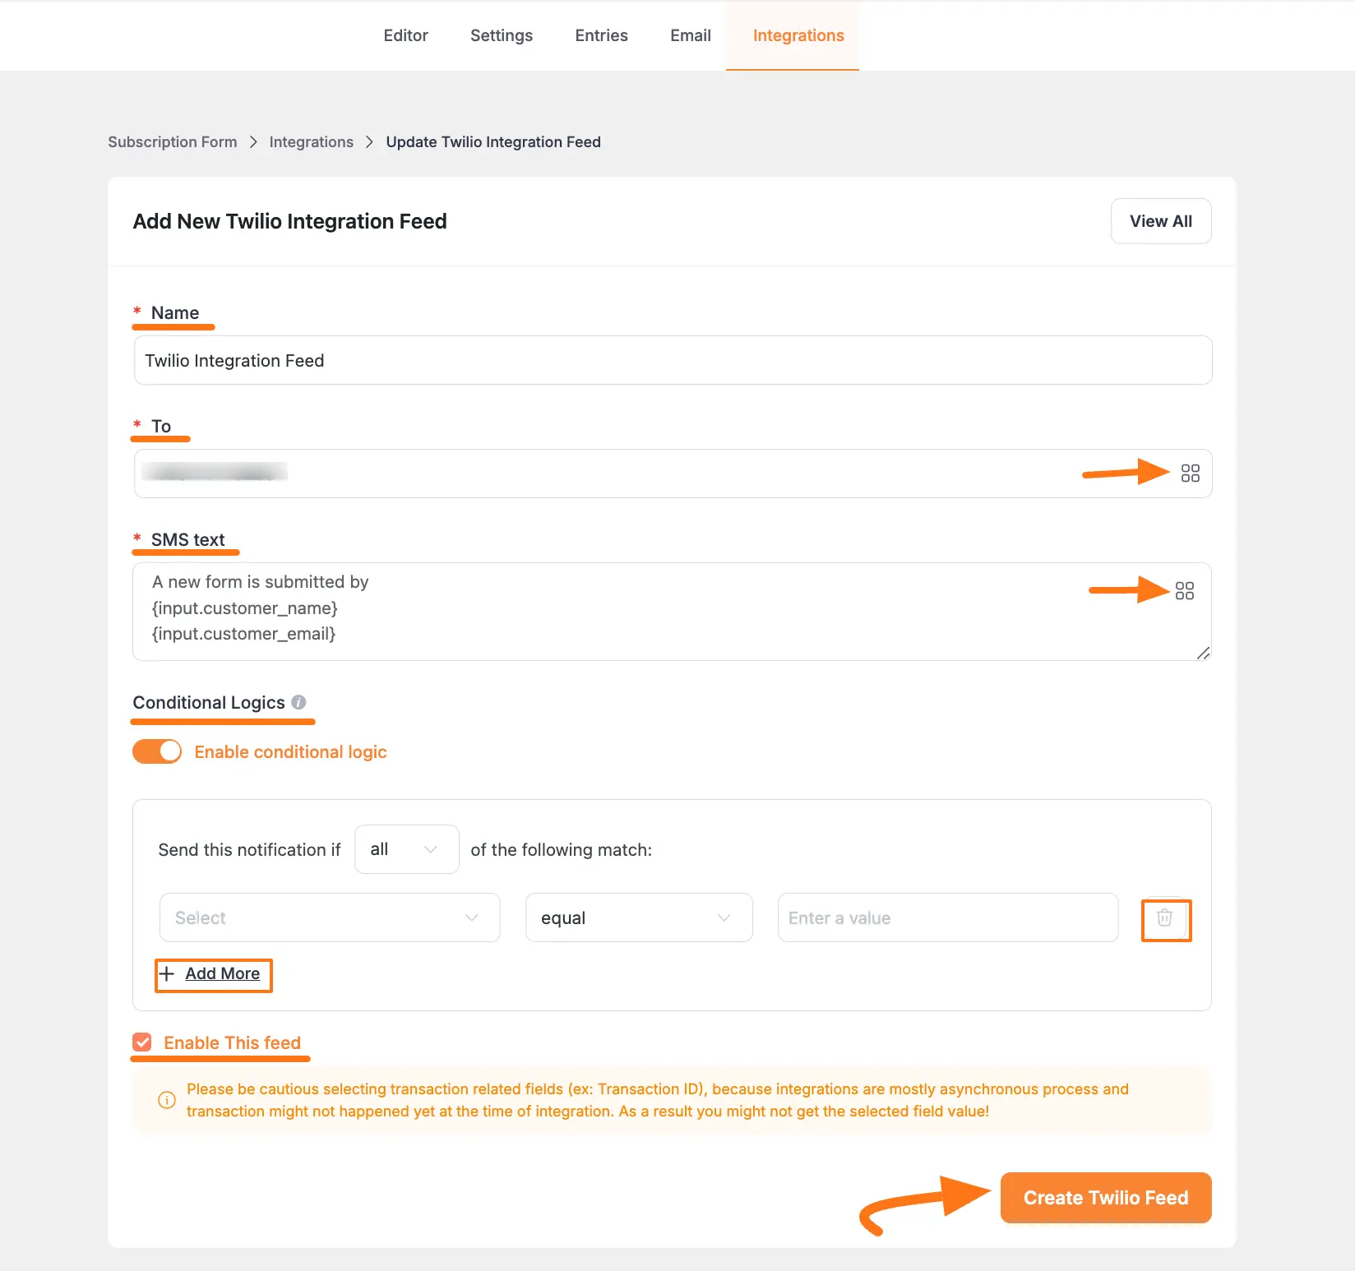
Task: Navigate to Integrations breadcrumb link
Action: click(x=311, y=142)
